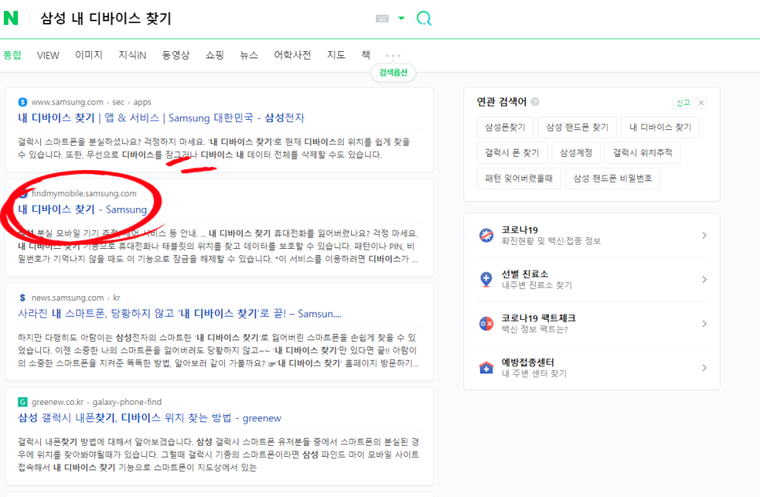The image size is (760, 497).
Task: Select related search 삼성계정
Action: tap(576, 153)
